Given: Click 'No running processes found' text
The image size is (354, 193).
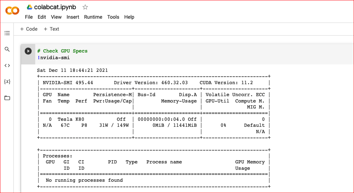Looking at the screenshot, I should pyautogui.click(x=84, y=180).
